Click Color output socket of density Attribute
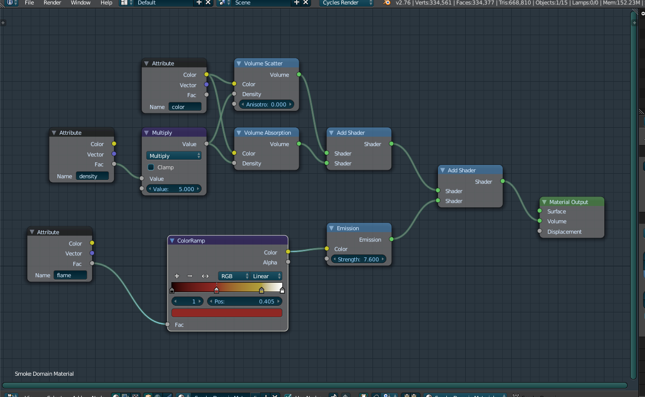 (114, 144)
